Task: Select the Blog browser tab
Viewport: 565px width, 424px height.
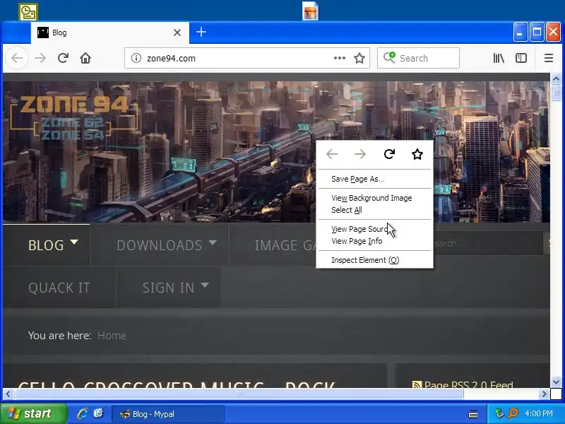Action: point(110,33)
